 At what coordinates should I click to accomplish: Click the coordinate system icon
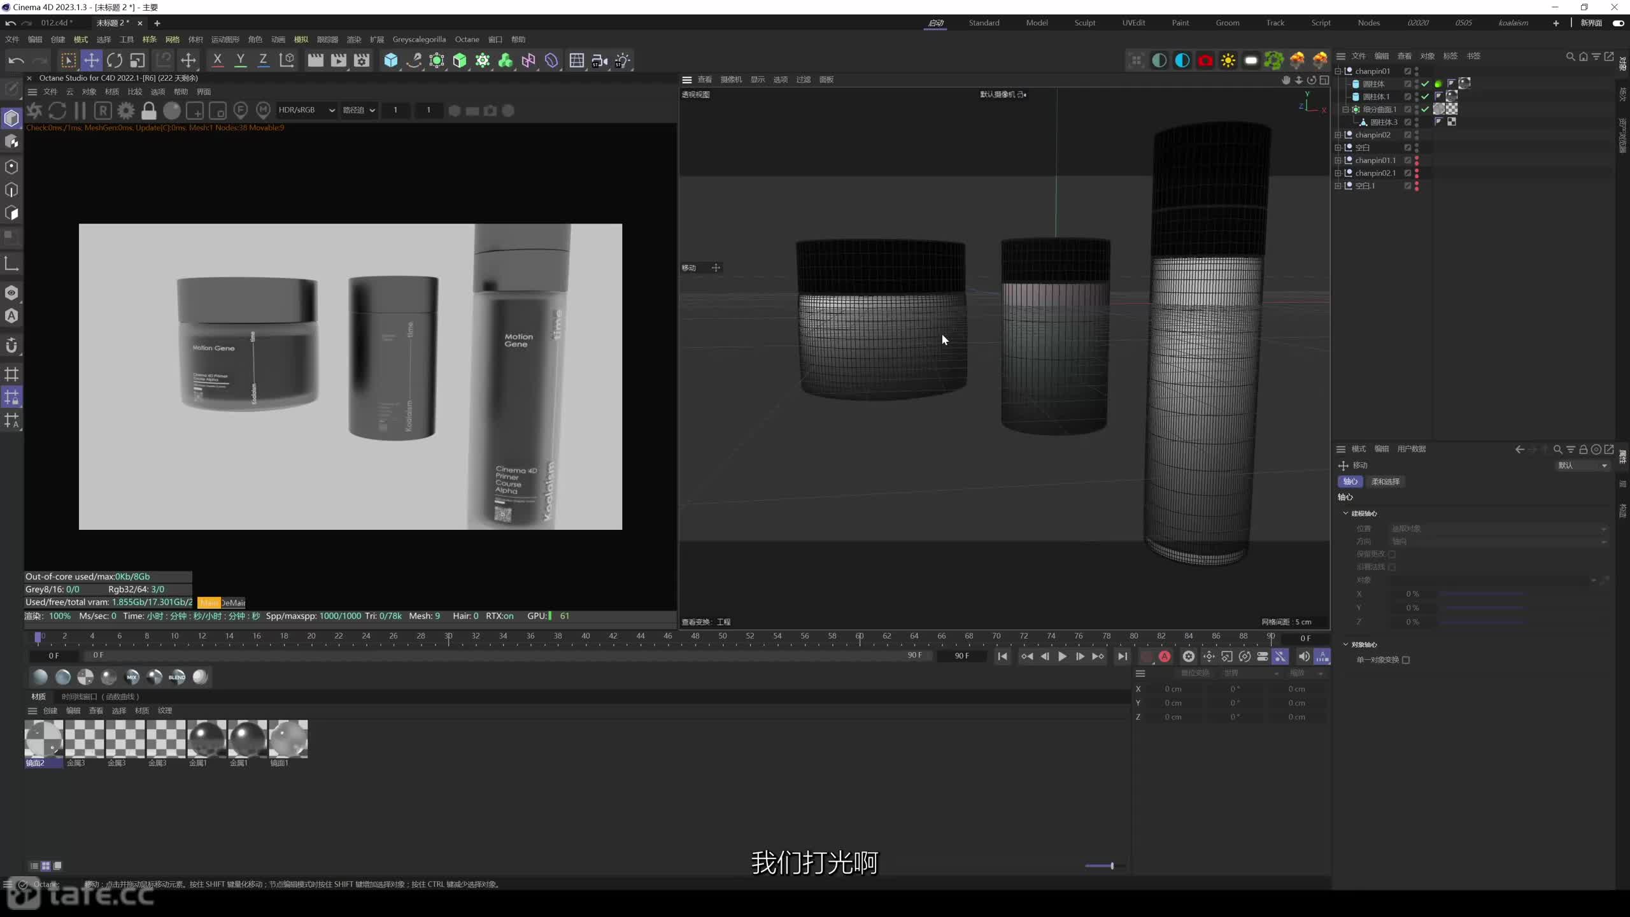click(287, 60)
